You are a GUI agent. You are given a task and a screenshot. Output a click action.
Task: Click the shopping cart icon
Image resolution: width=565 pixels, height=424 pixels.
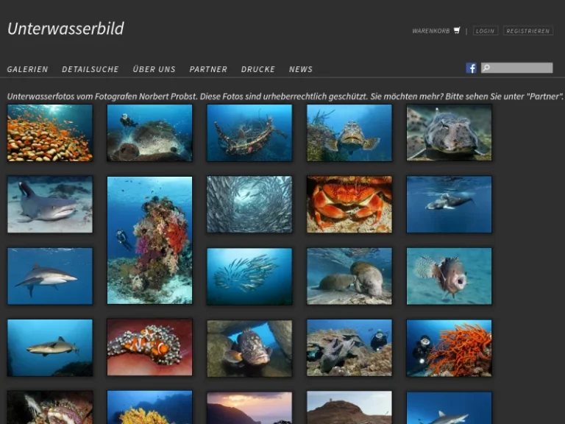click(x=457, y=31)
